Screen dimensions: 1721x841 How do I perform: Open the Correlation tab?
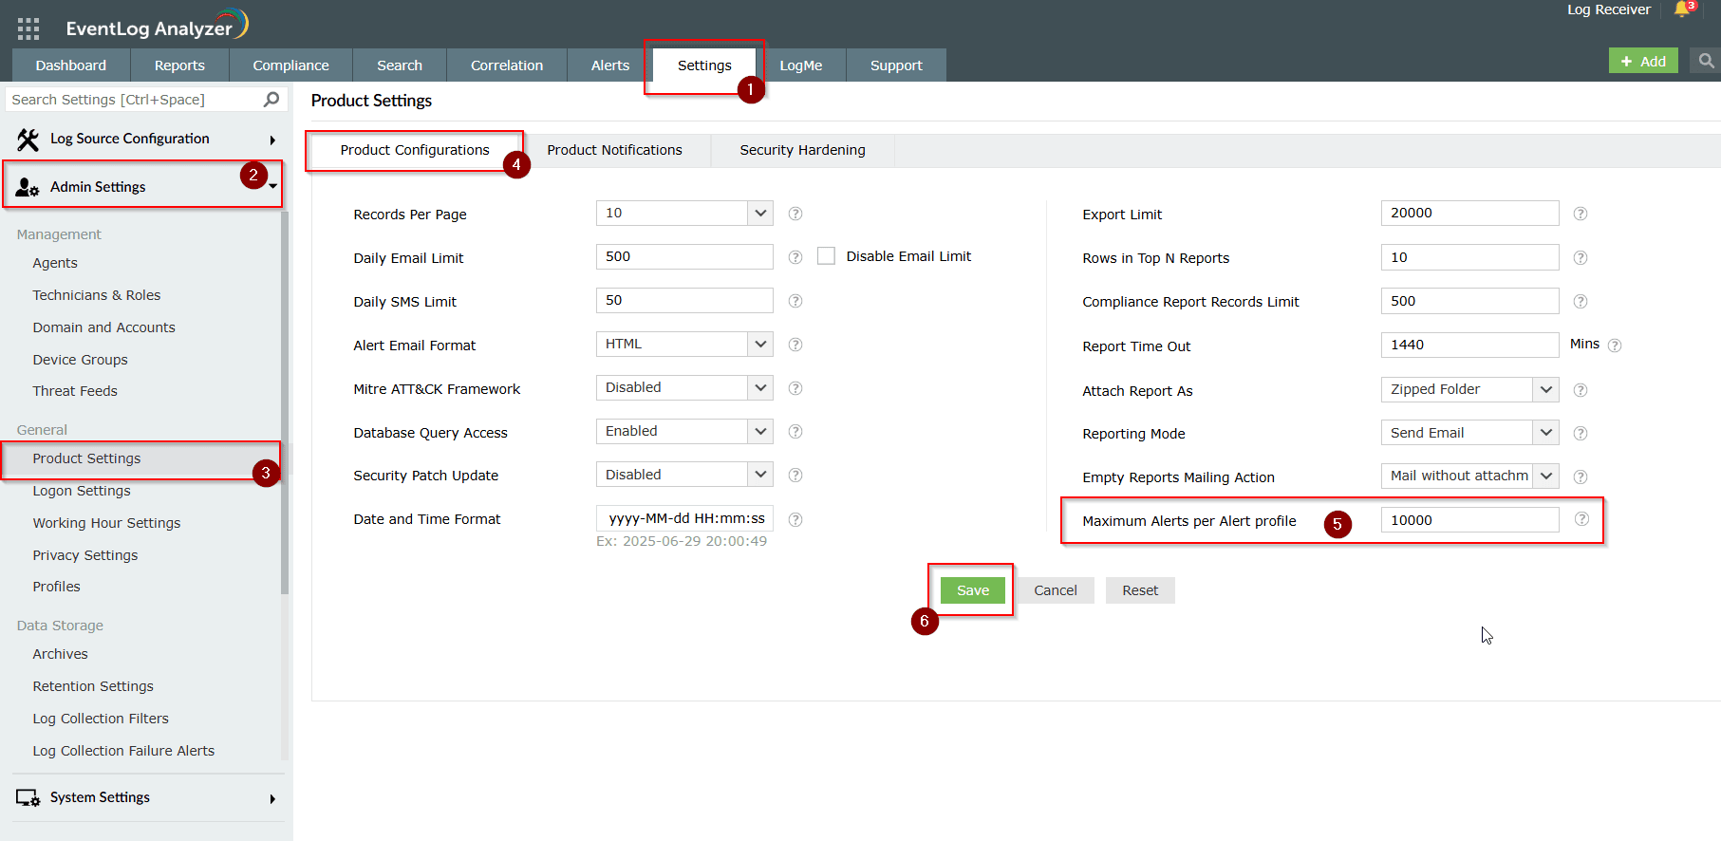click(507, 65)
